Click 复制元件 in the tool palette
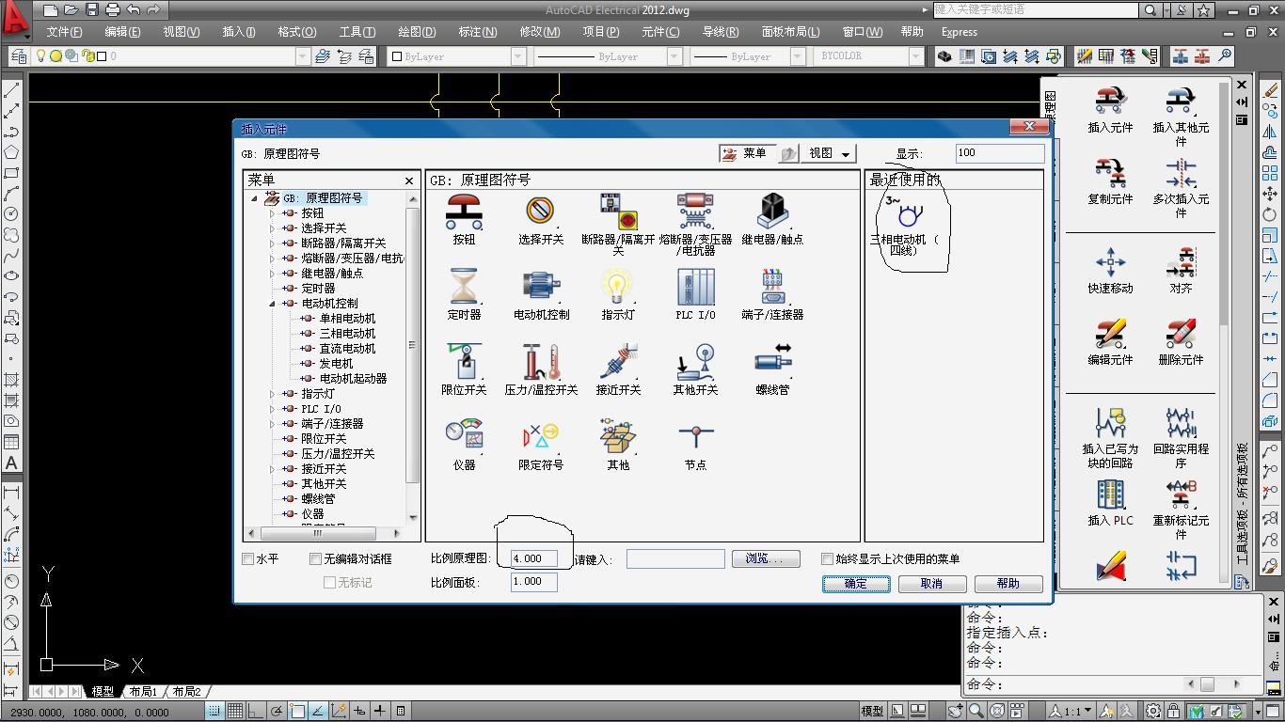The height and width of the screenshot is (722, 1285). coord(1110,180)
